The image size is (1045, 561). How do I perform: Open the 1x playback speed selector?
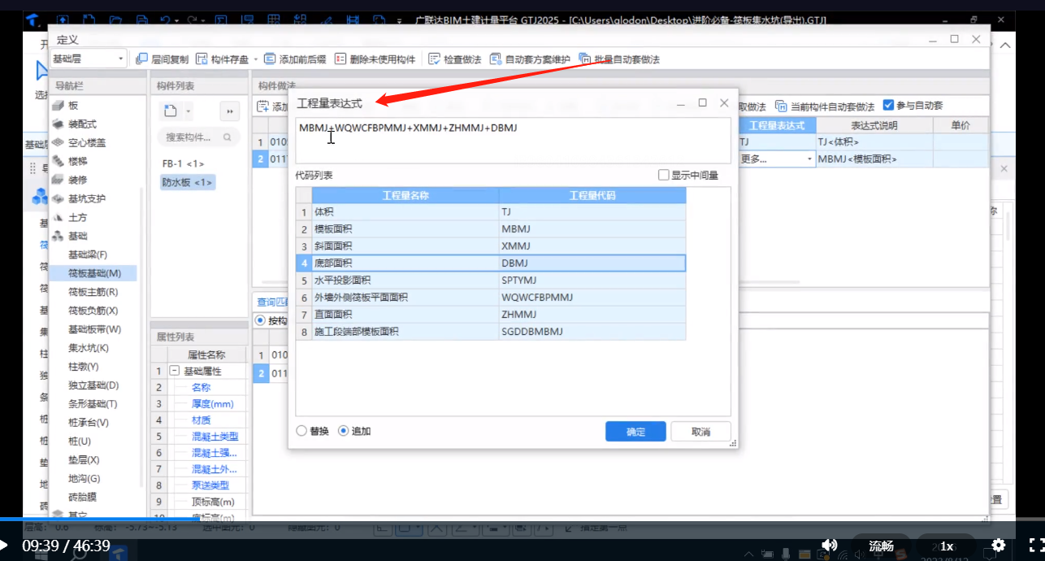click(947, 546)
